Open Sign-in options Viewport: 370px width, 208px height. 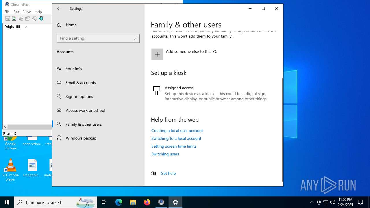click(x=98, y=96)
